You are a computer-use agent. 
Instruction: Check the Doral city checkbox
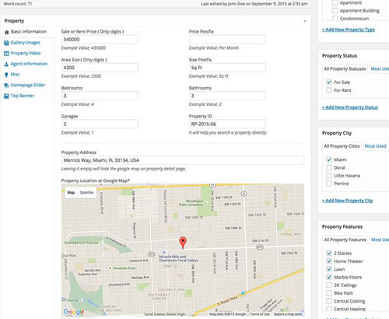(329, 167)
